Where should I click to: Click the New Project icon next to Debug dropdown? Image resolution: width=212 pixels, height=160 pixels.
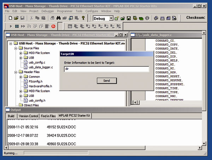click(117, 18)
